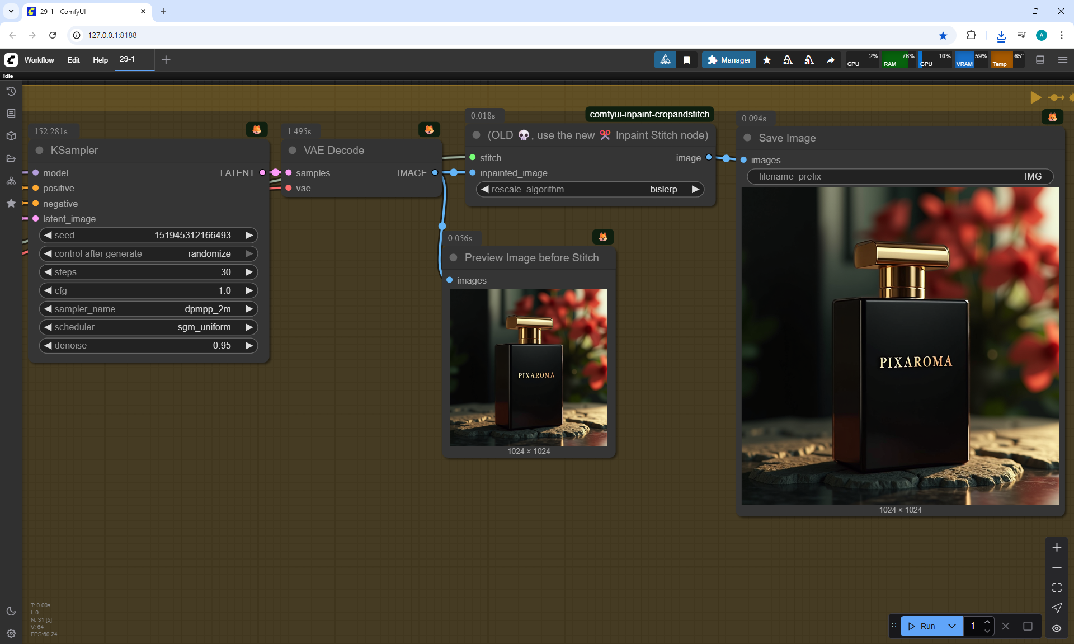Open the queue history sidebar panel
Viewport: 1074px width, 644px height.
click(x=11, y=91)
